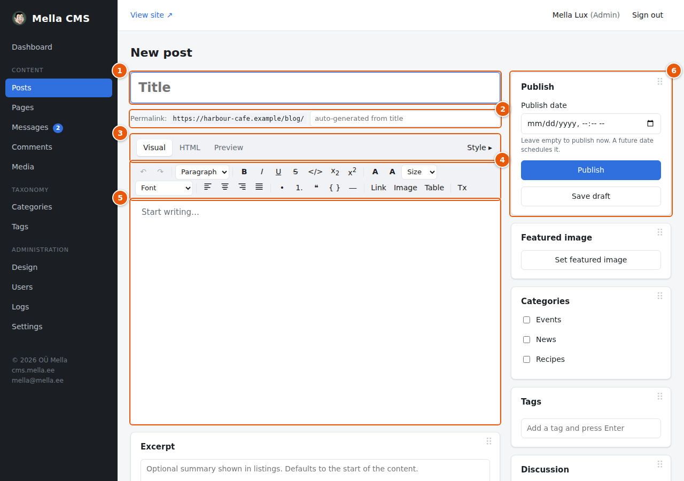Open Media in the sidebar

coord(59,167)
